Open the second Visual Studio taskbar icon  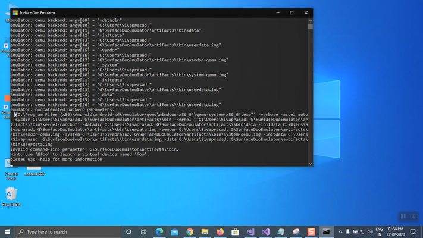(265, 232)
